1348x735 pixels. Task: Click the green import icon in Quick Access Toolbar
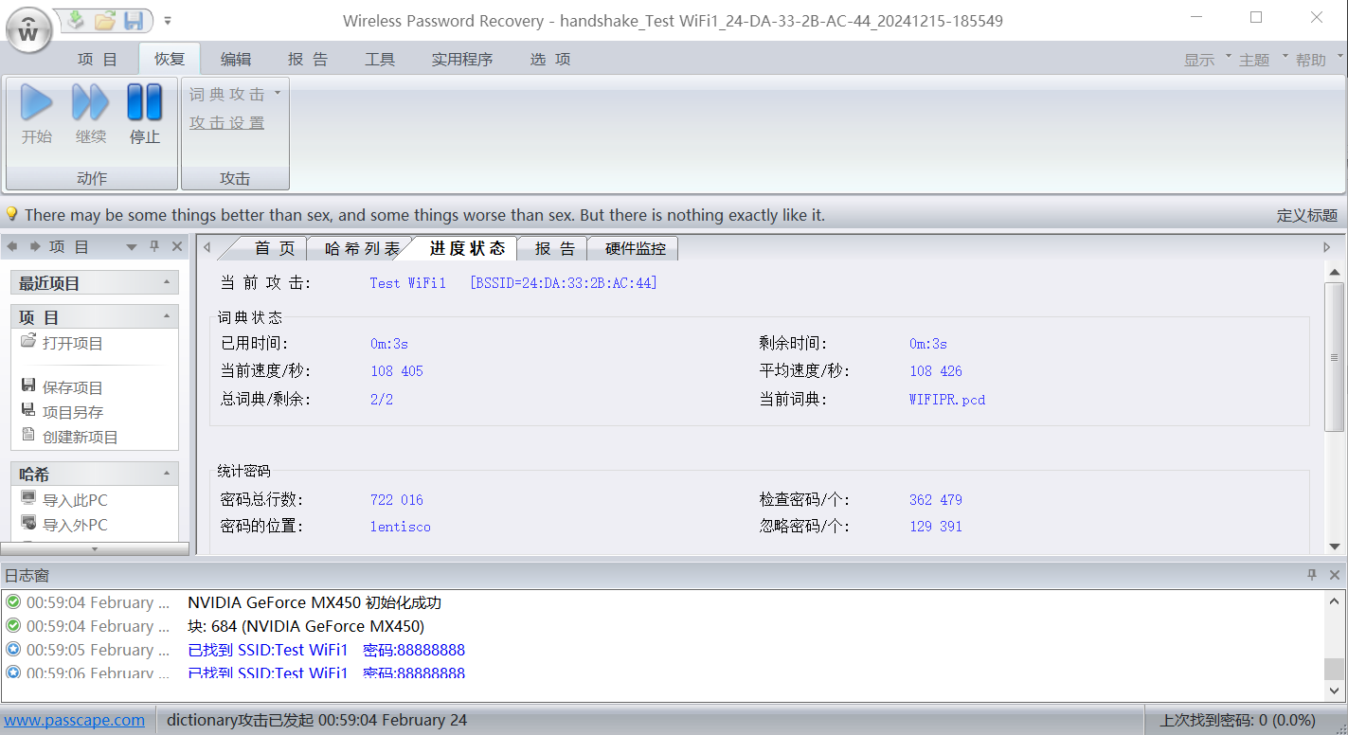76,20
